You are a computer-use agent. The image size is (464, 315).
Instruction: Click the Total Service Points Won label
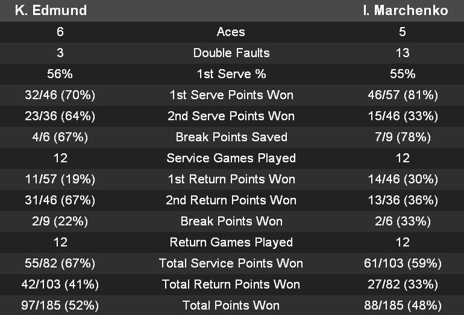(231, 263)
